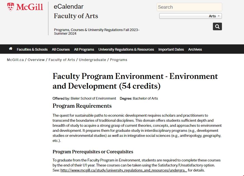The width and height of the screenshot is (244, 176).
Task: Select Overview in the breadcrumb trail
Action: (36, 60)
